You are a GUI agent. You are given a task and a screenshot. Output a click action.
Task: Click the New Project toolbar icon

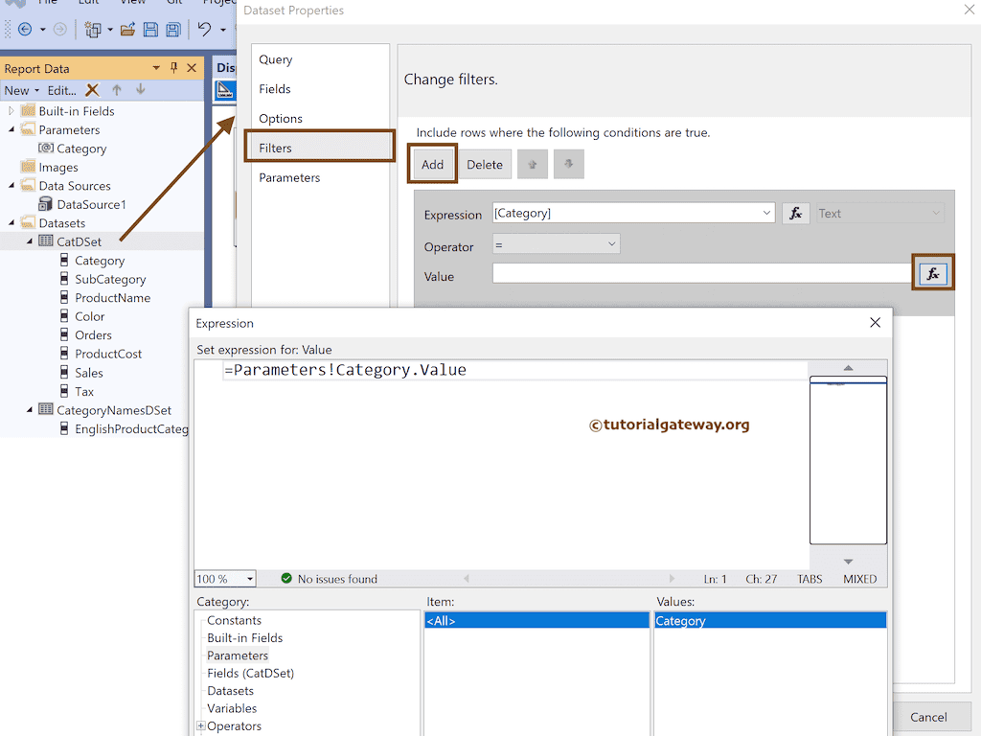[x=96, y=30]
